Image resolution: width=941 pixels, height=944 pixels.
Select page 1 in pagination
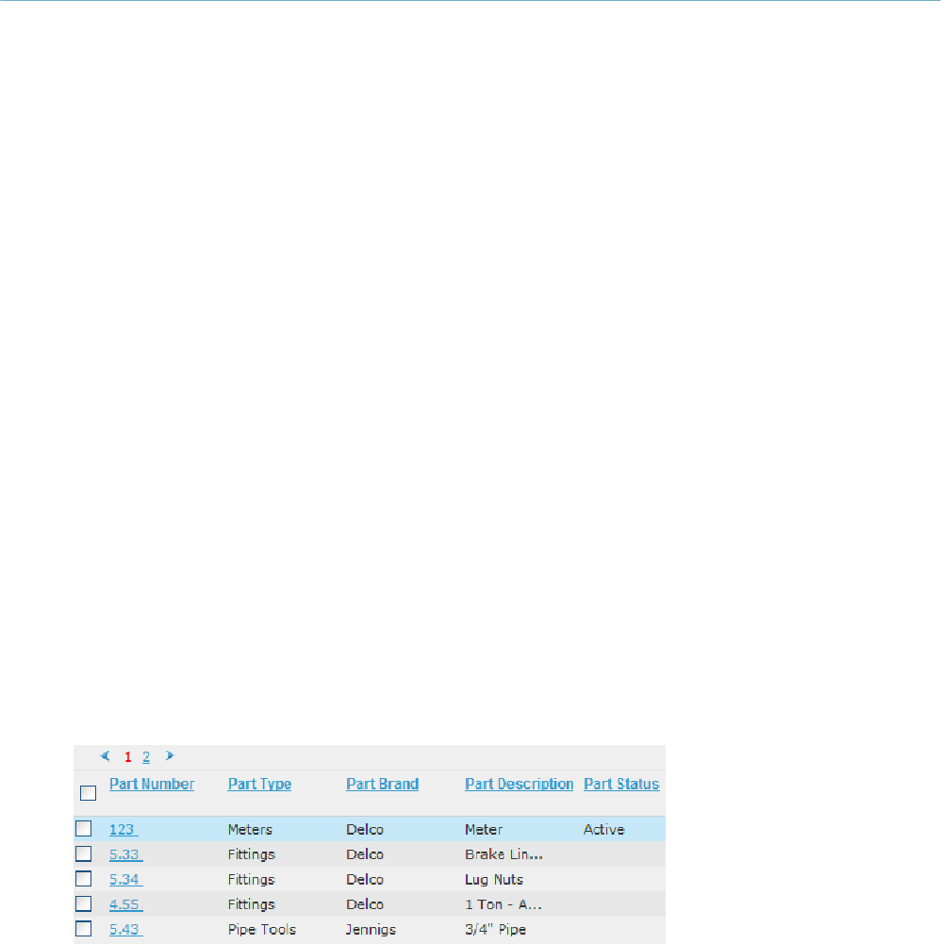pos(127,756)
